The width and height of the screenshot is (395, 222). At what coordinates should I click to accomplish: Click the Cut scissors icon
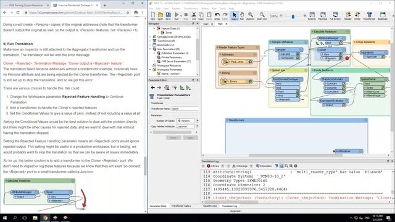[x=194, y=15]
